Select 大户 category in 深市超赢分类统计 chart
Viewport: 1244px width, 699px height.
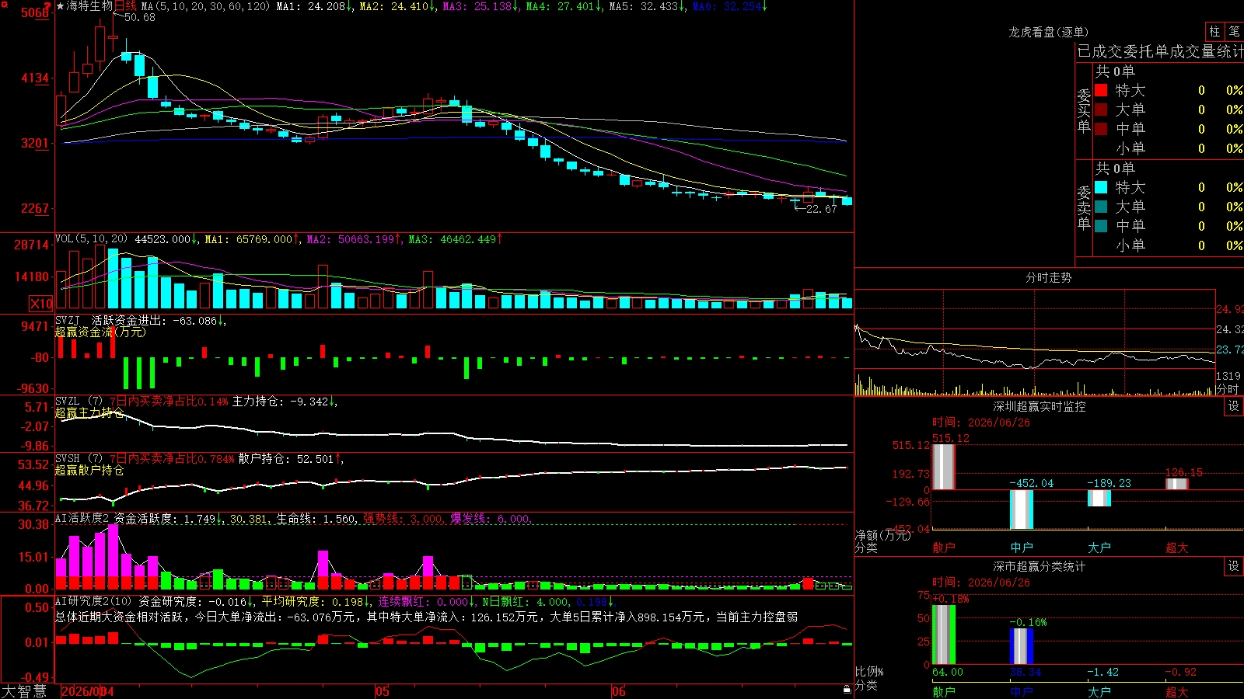pos(1099,692)
